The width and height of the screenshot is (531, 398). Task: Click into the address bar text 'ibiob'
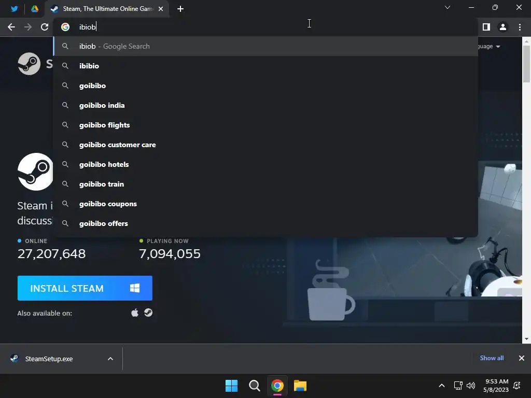pos(87,27)
